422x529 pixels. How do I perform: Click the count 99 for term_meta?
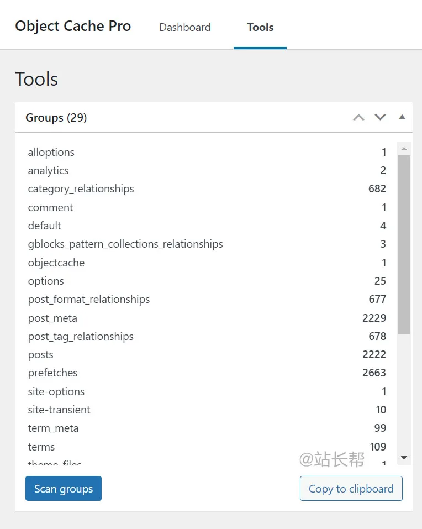(x=380, y=428)
